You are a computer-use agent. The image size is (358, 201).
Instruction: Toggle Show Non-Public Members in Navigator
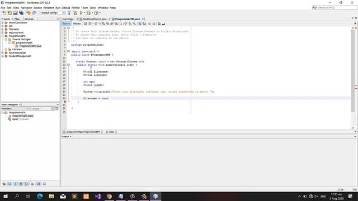click(21, 184)
